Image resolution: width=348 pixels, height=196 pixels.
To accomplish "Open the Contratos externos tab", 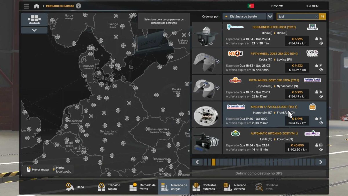I will click(x=205, y=187).
